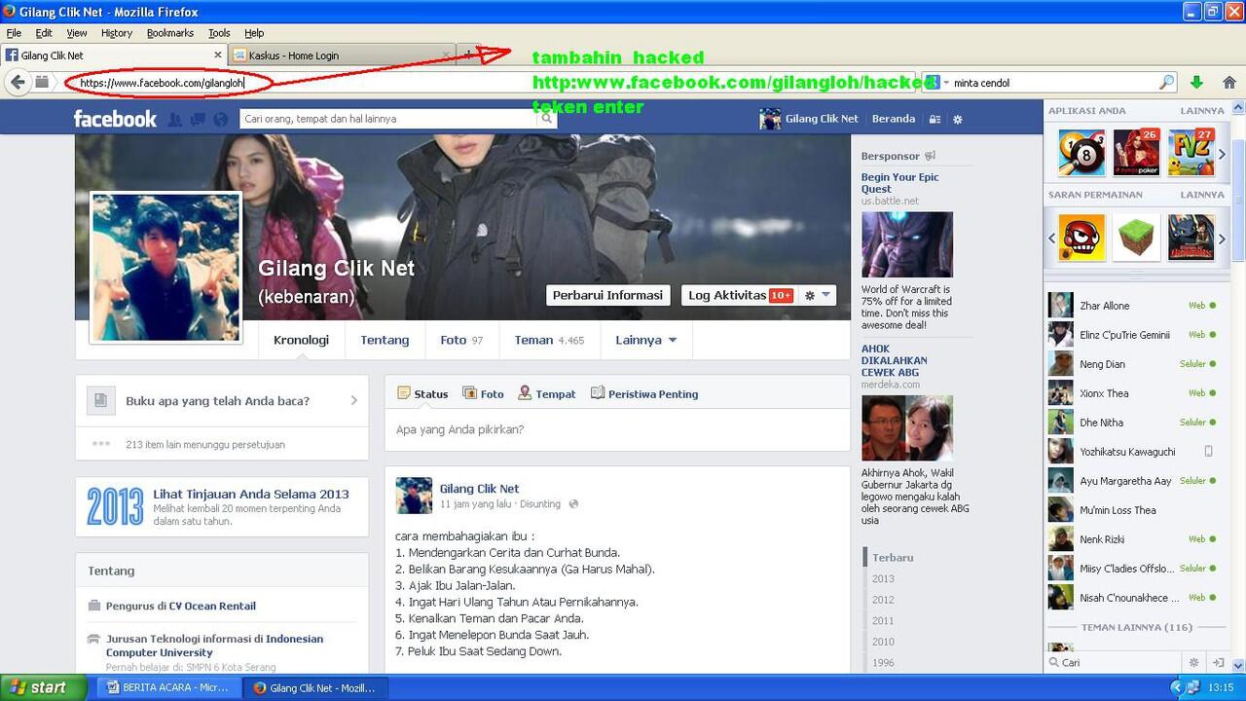Click the Firefox downloads green arrow

point(1196,83)
